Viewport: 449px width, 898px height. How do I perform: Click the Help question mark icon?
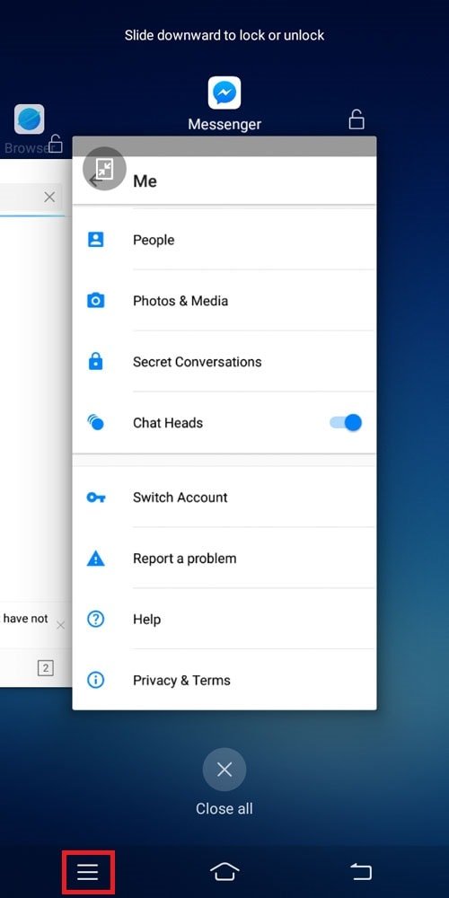click(96, 619)
